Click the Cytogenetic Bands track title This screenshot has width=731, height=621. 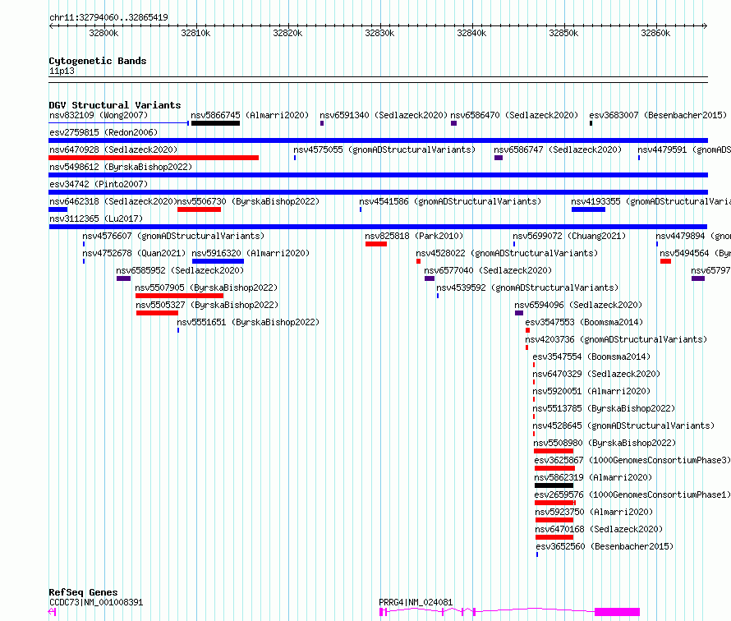(x=98, y=61)
